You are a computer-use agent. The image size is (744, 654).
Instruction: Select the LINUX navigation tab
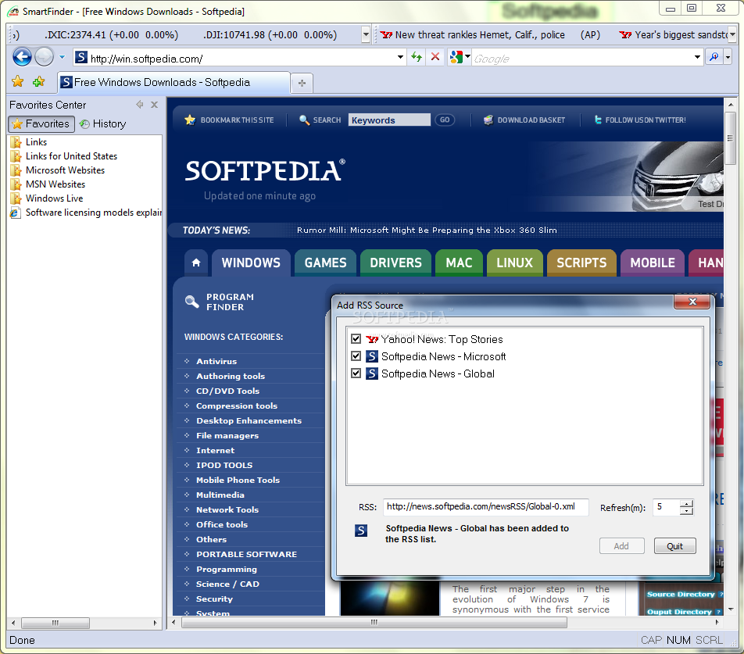[x=514, y=263]
